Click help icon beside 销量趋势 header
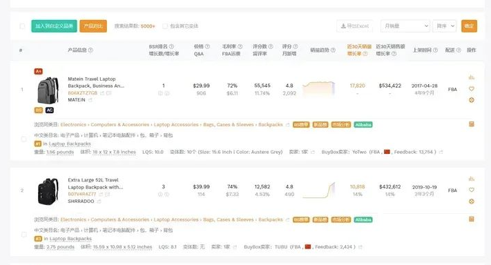The image size is (491, 265). (x=333, y=50)
